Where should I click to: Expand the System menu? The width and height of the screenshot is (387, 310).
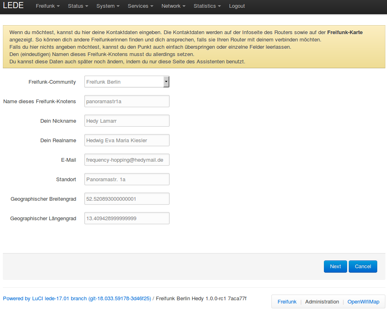pos(108,6)
